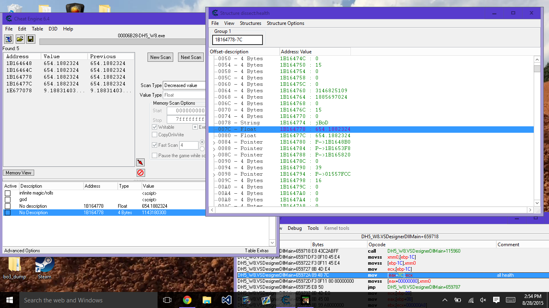Click the New Scan button
This screenshot has width=549, height=308.
coord(160,57)
